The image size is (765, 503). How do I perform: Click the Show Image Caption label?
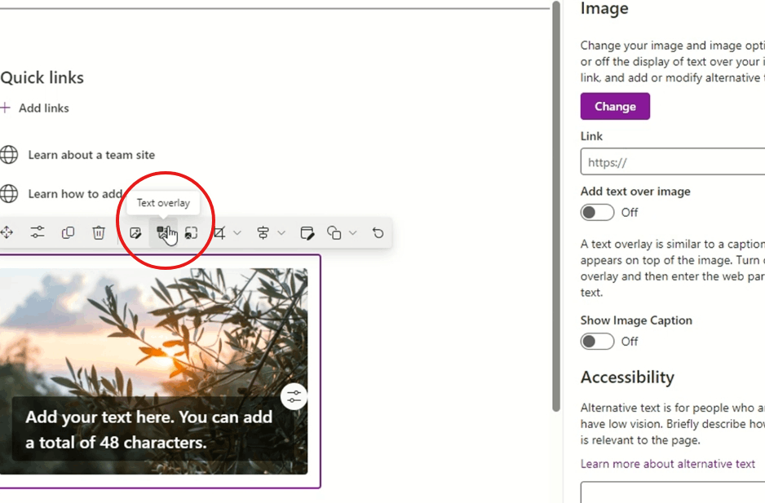(x=636, y=320)
